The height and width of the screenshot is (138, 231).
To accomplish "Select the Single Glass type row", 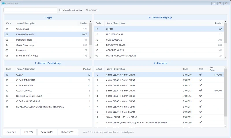I will [x=46, y=29].
